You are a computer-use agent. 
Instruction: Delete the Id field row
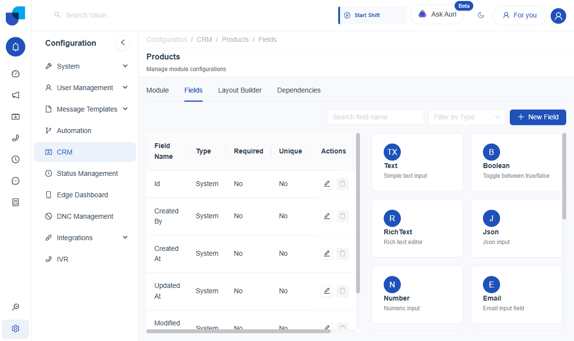342,184
